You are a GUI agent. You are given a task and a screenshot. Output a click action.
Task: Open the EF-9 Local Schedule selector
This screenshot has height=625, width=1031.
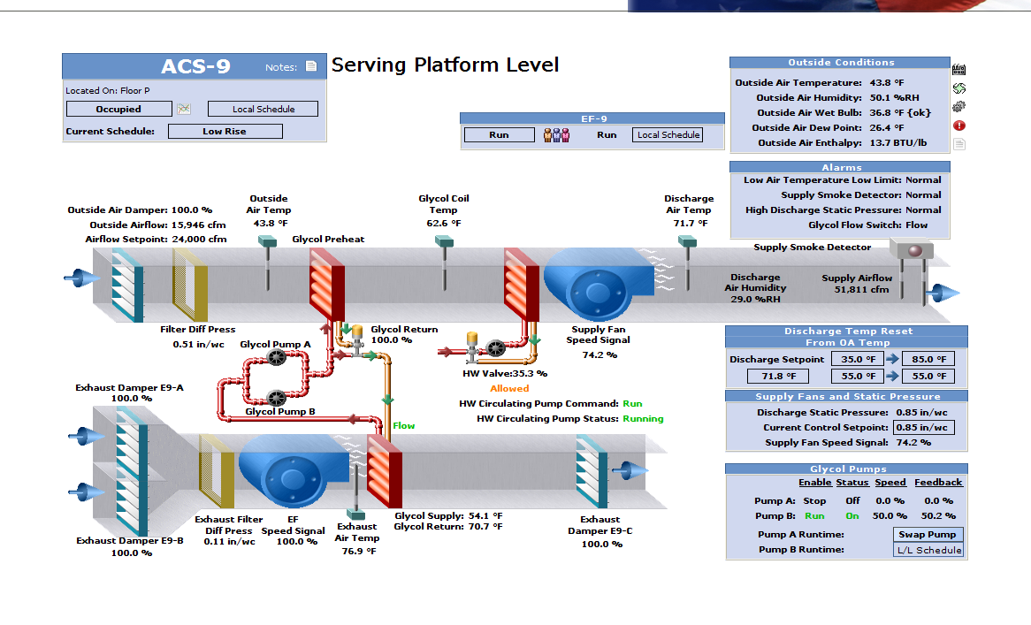coord(668,135)
